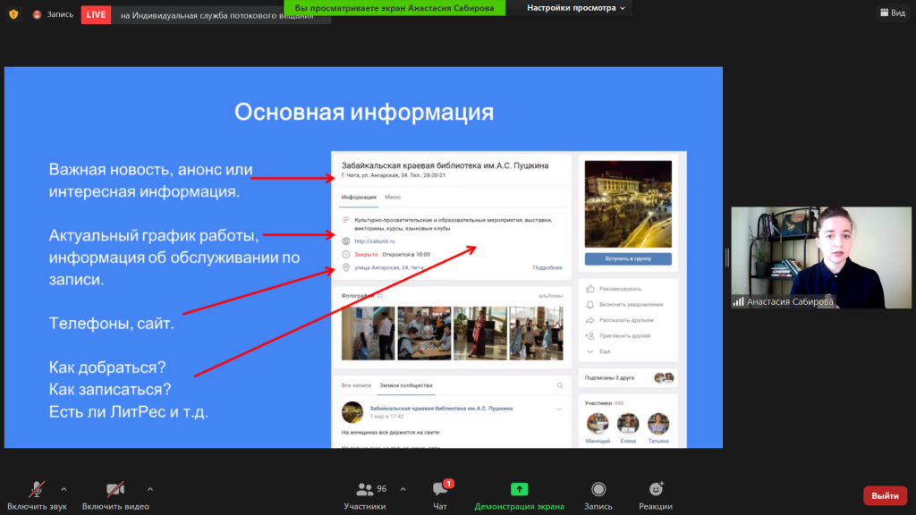Click the Record icon in toolbar
This screenshot has height=515, width=916.
coord(598,489)
